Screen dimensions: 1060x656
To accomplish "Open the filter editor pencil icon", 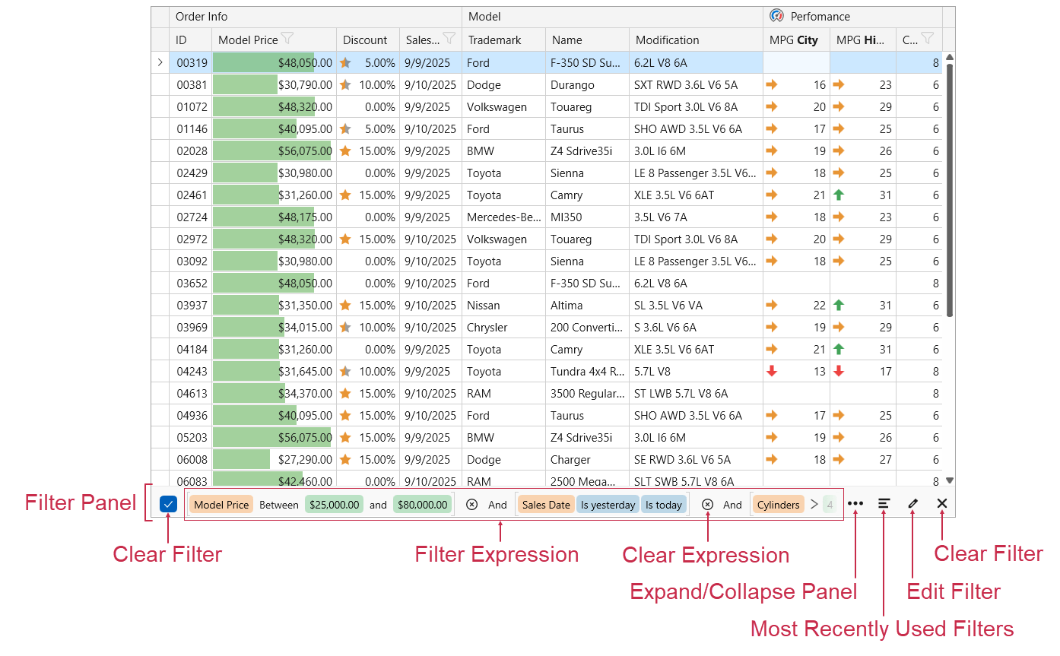I will [x=913, y=503].
